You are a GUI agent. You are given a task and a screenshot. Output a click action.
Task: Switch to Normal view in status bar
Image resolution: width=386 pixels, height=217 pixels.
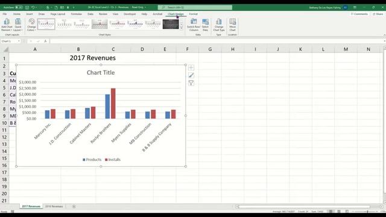click(331, 212)
